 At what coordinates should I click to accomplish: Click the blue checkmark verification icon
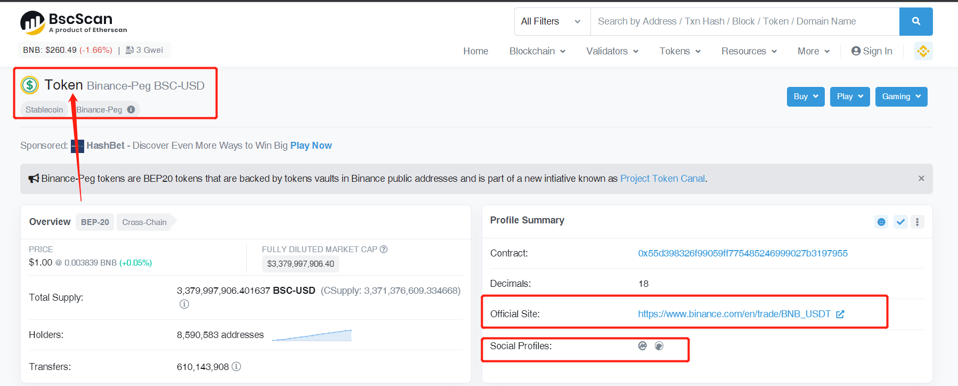pos(900,222)
